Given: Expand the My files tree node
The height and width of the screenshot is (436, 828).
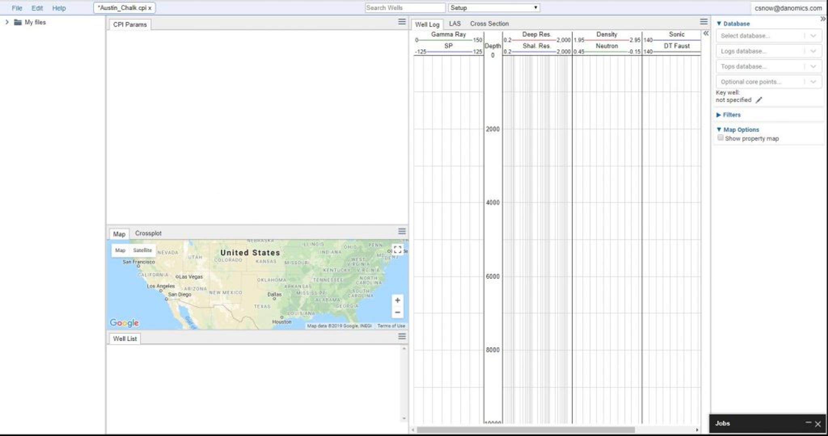Looking at the screenshot, I should point(7,22).
